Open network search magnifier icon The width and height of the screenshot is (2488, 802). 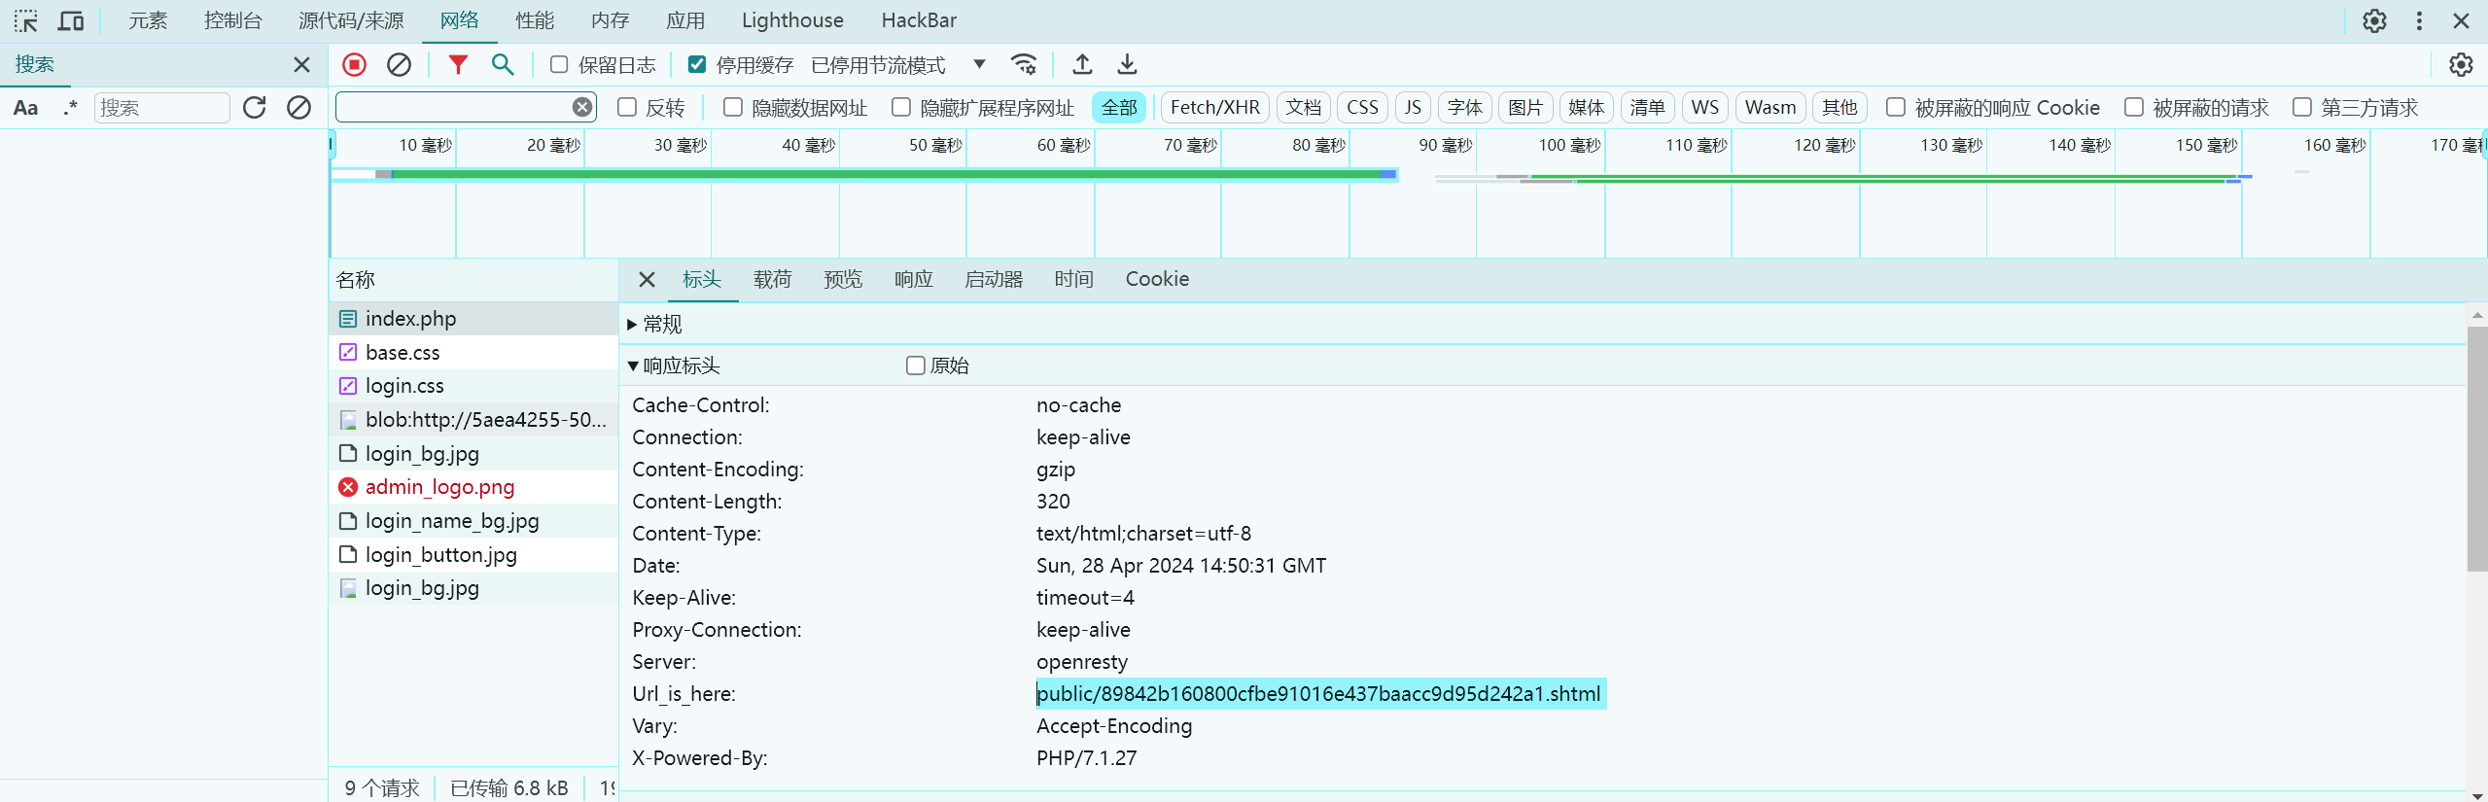click(503, 64)
